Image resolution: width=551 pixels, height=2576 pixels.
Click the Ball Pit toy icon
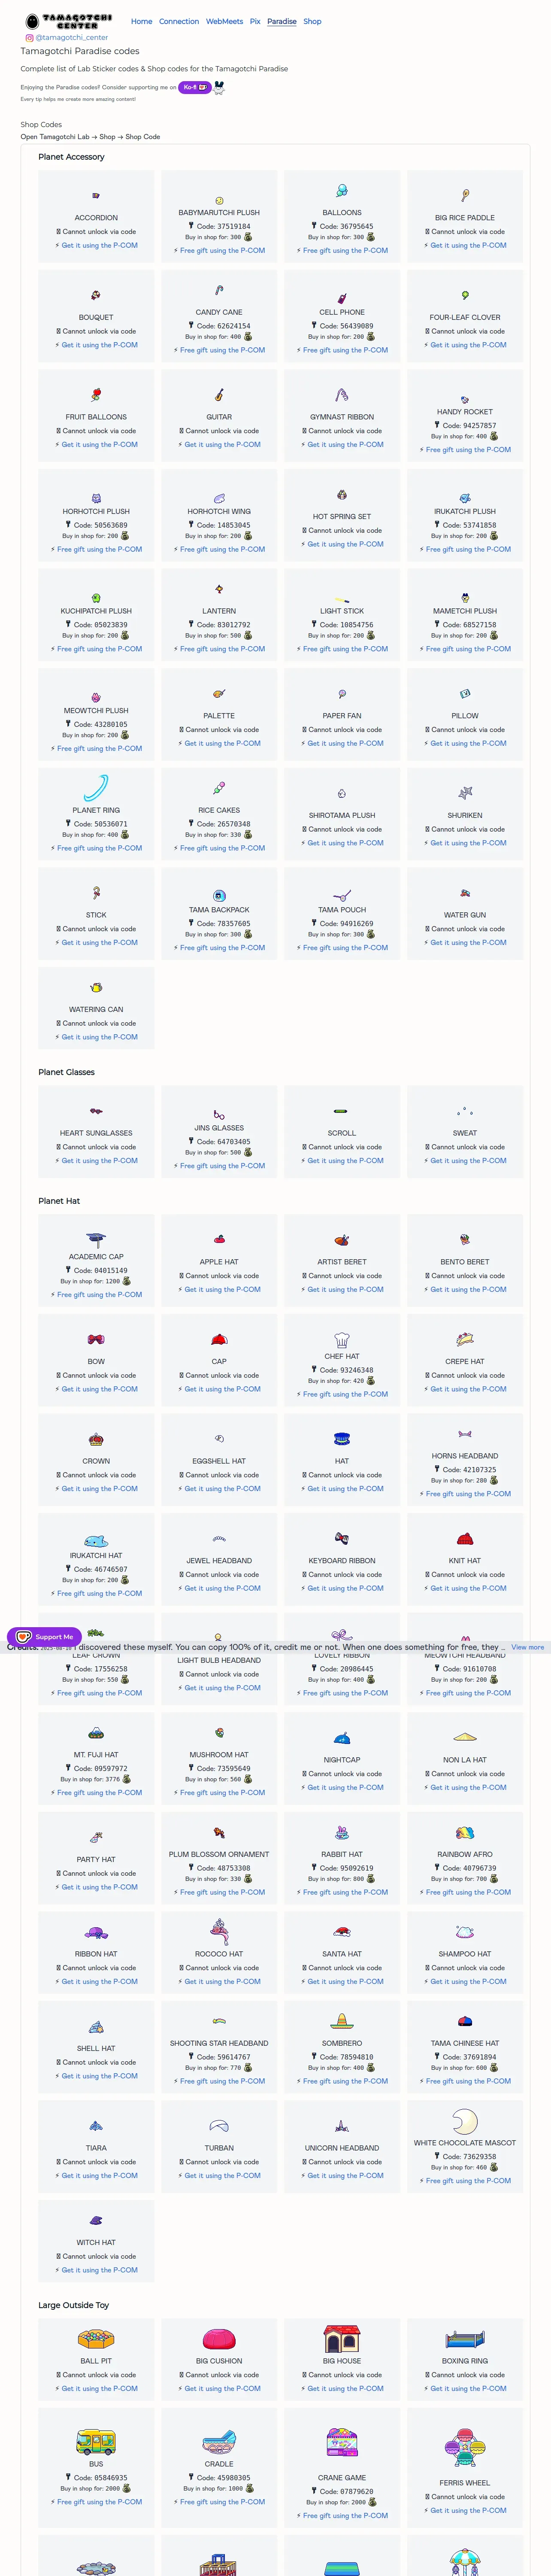(x=96, y=2339)
